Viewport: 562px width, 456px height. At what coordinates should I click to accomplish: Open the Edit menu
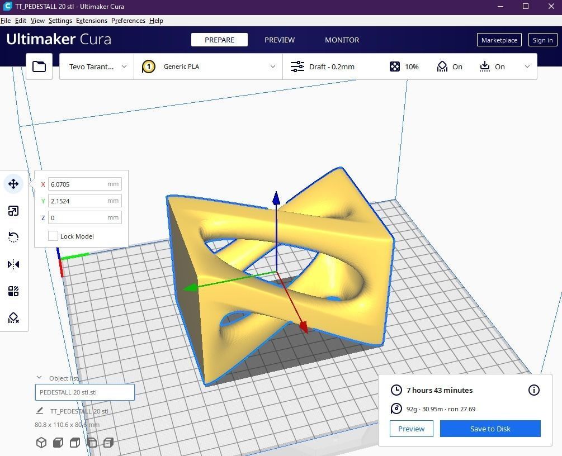click(x=21, y=21)
